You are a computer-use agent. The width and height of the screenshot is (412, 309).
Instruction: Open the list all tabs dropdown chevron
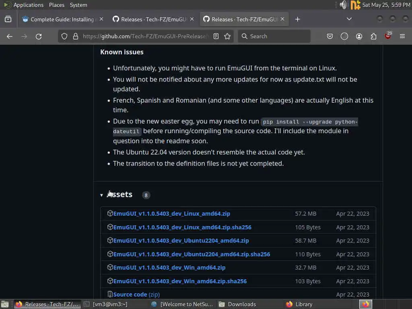tap(349, 19)
